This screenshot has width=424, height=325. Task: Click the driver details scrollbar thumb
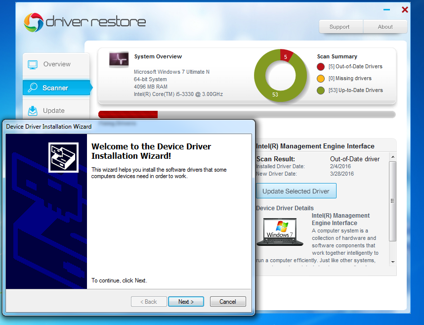click(393, 201)
